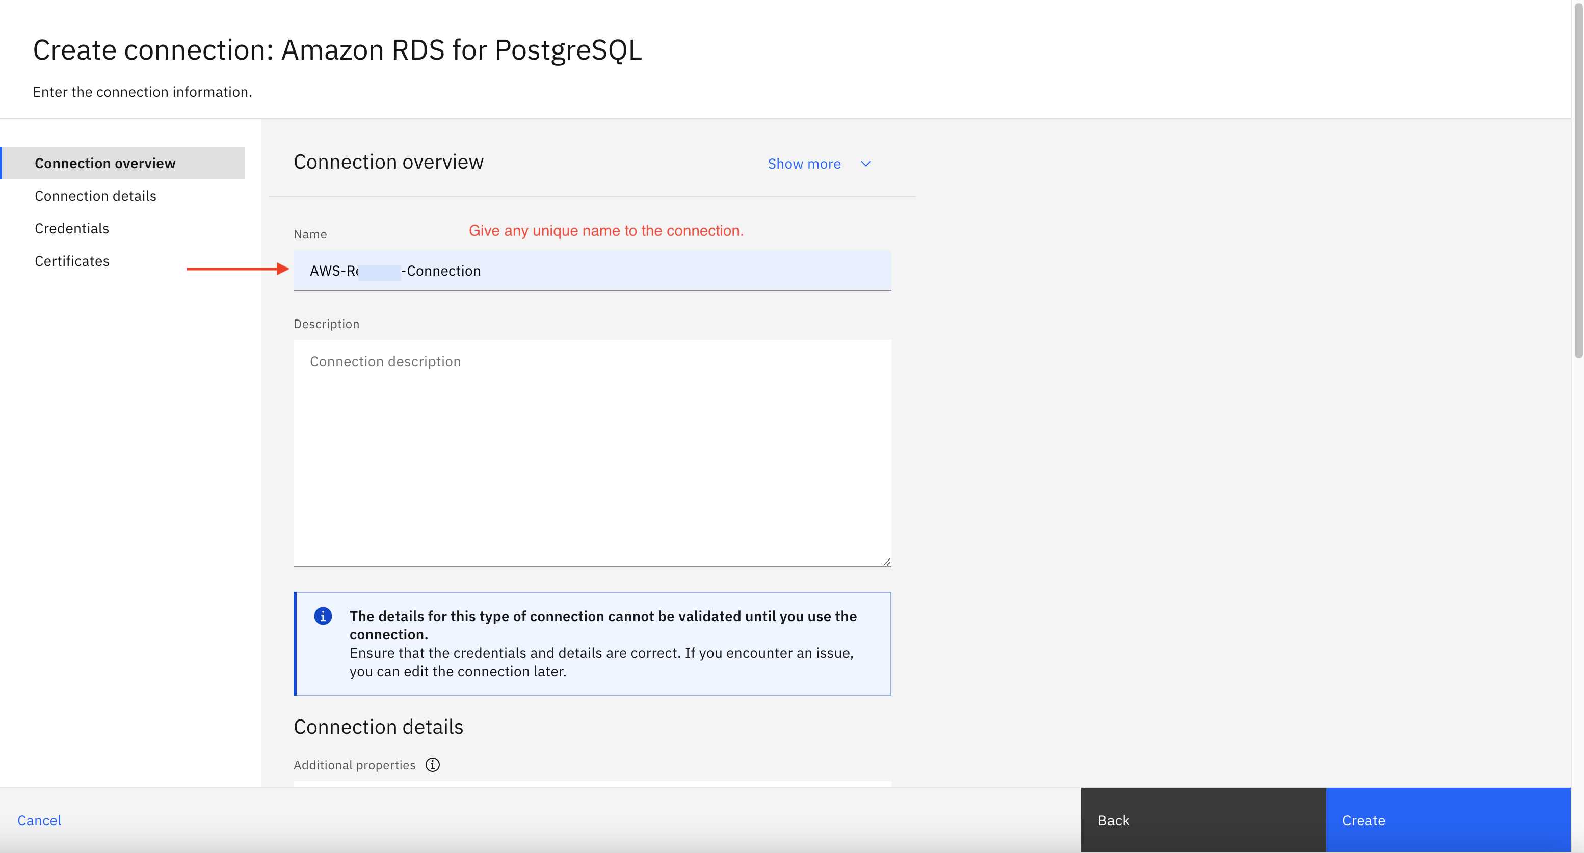The image size is (1584, 853).
Task: Click the resize handle of Description box
Action: coord(886,562)
